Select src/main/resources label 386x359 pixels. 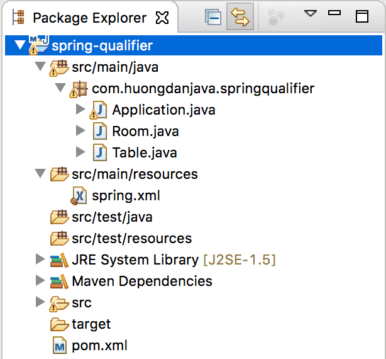(135, 174)
